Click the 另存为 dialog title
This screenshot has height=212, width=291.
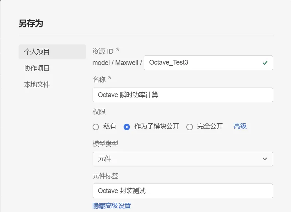coord(31,24)
